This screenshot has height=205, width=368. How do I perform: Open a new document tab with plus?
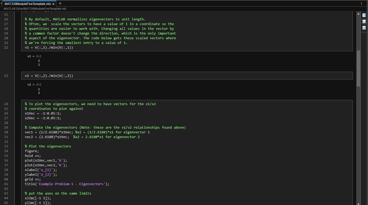[x=60, y=4]
